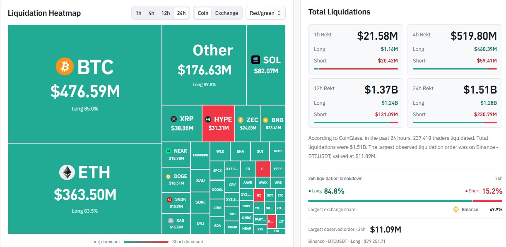506x247 pixels.
Task: Select the HBAR heatmap tile
Action: pyautogui.click(x=247, y=228)
